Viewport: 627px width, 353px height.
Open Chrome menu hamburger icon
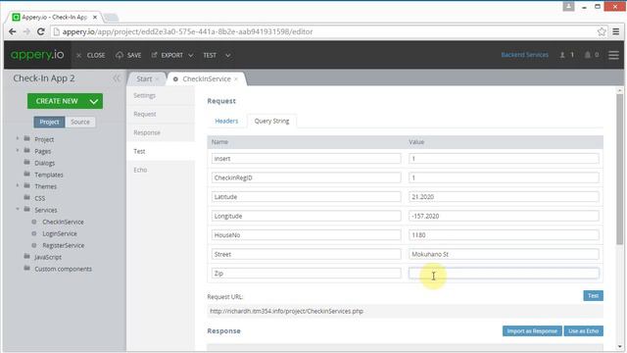pos(616,31)
